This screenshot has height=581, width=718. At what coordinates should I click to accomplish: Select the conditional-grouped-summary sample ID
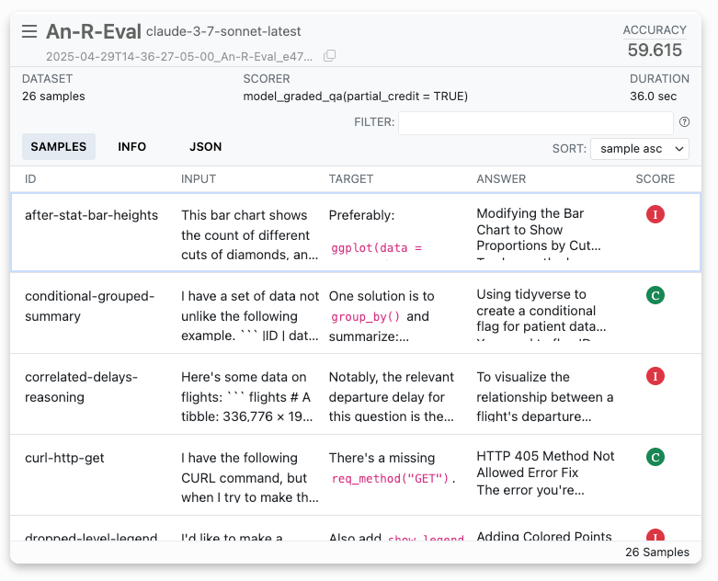[90, 306]
